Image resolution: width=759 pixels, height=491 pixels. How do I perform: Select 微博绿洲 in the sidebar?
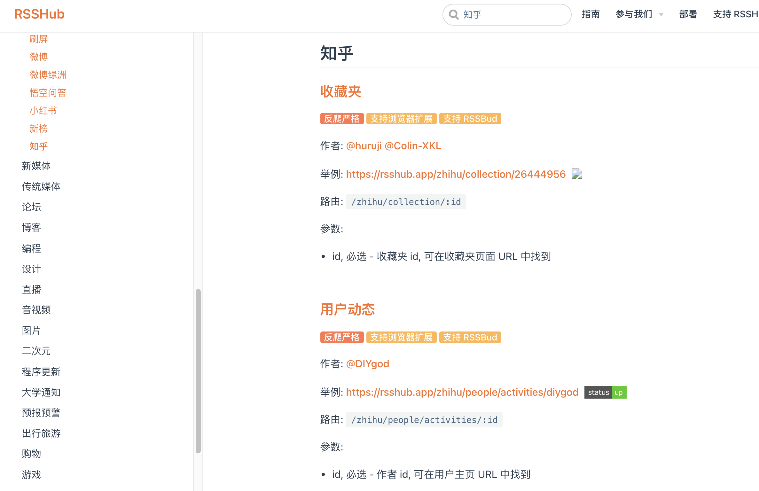[48, 75]
